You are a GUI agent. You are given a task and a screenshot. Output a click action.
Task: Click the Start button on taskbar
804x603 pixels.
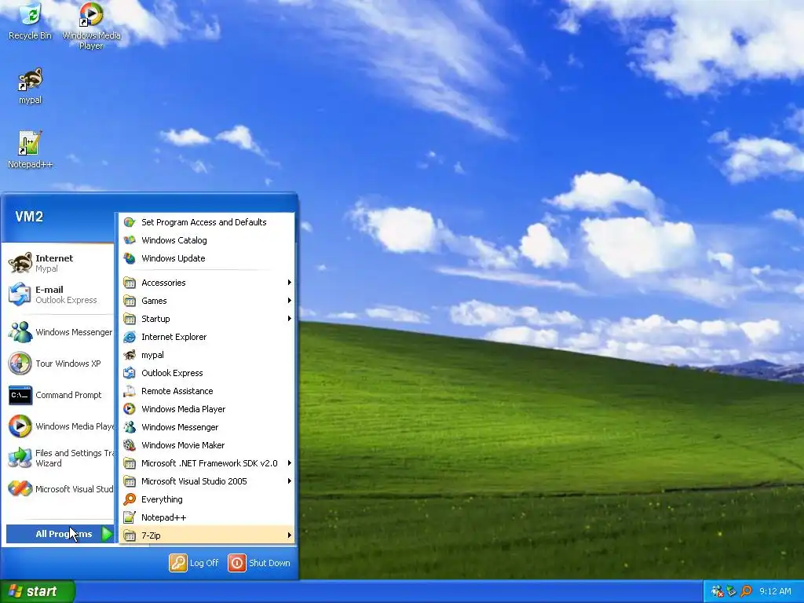coord(37,591)
